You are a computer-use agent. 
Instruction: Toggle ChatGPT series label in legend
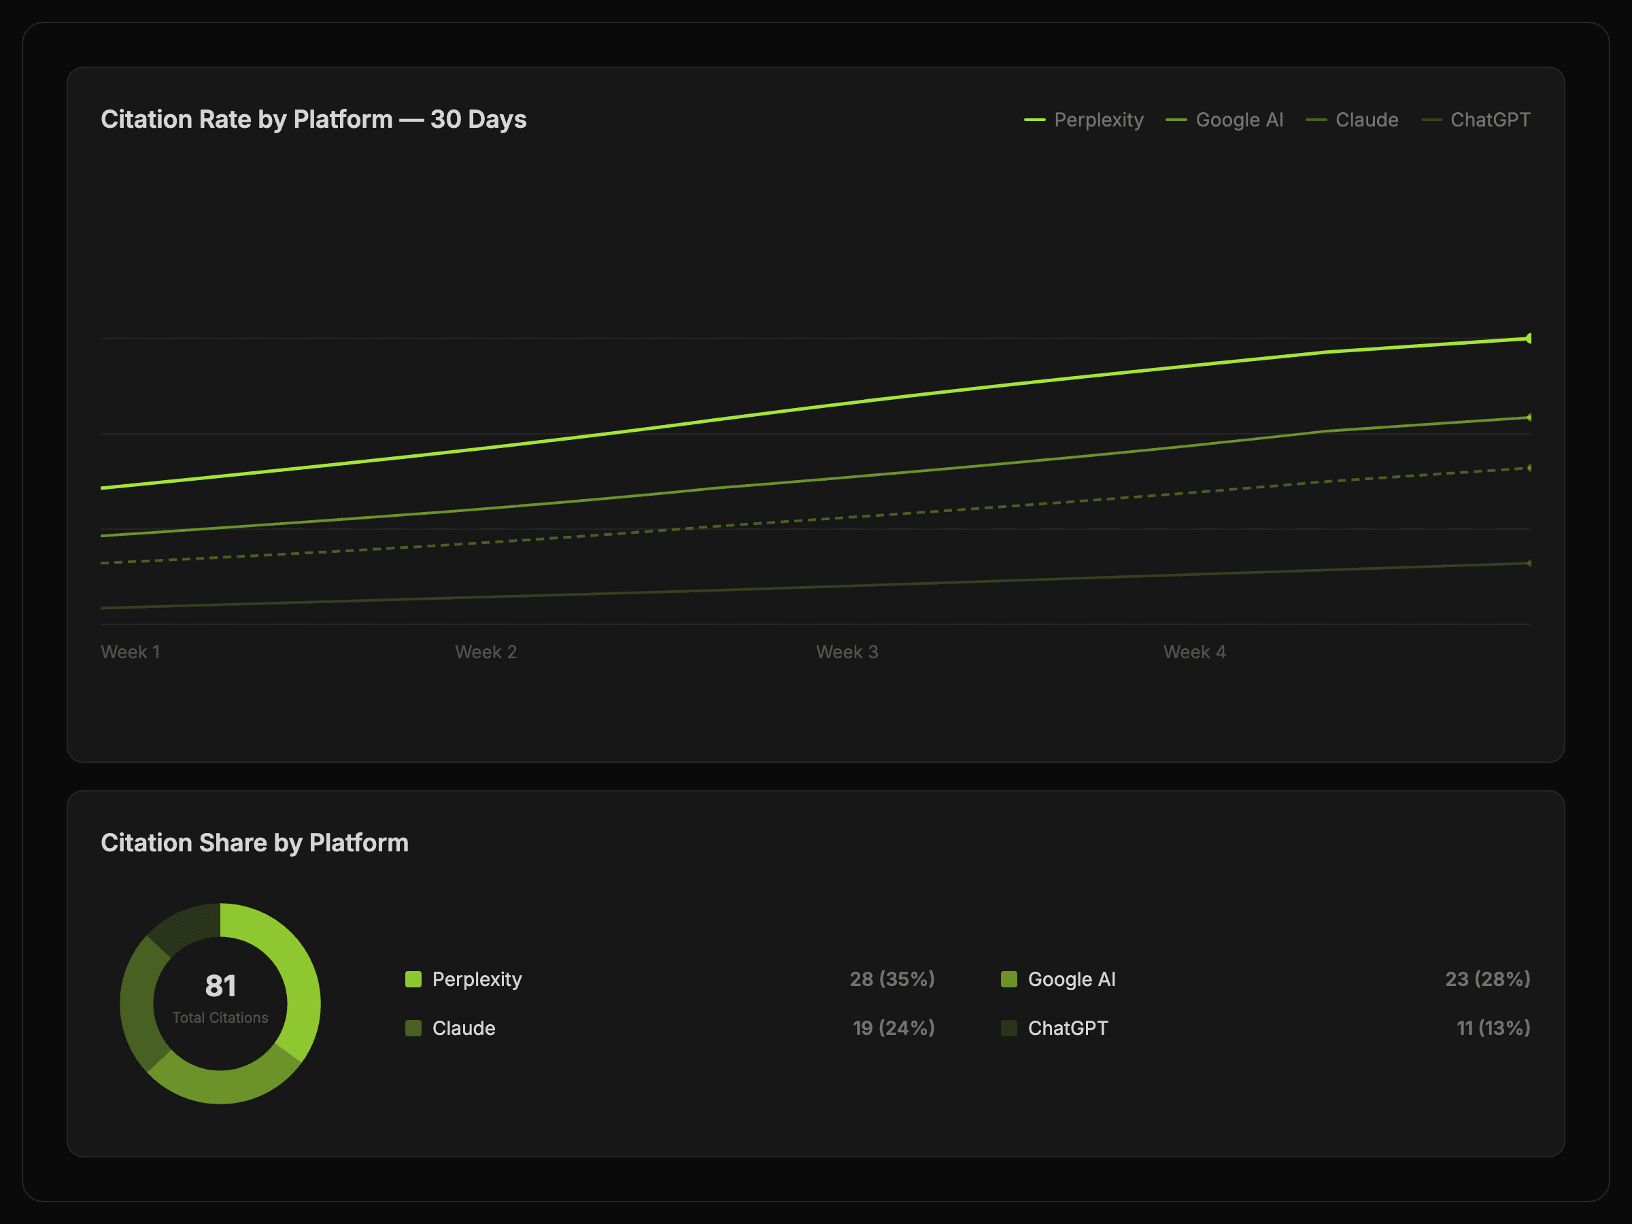coord(1490,120)
